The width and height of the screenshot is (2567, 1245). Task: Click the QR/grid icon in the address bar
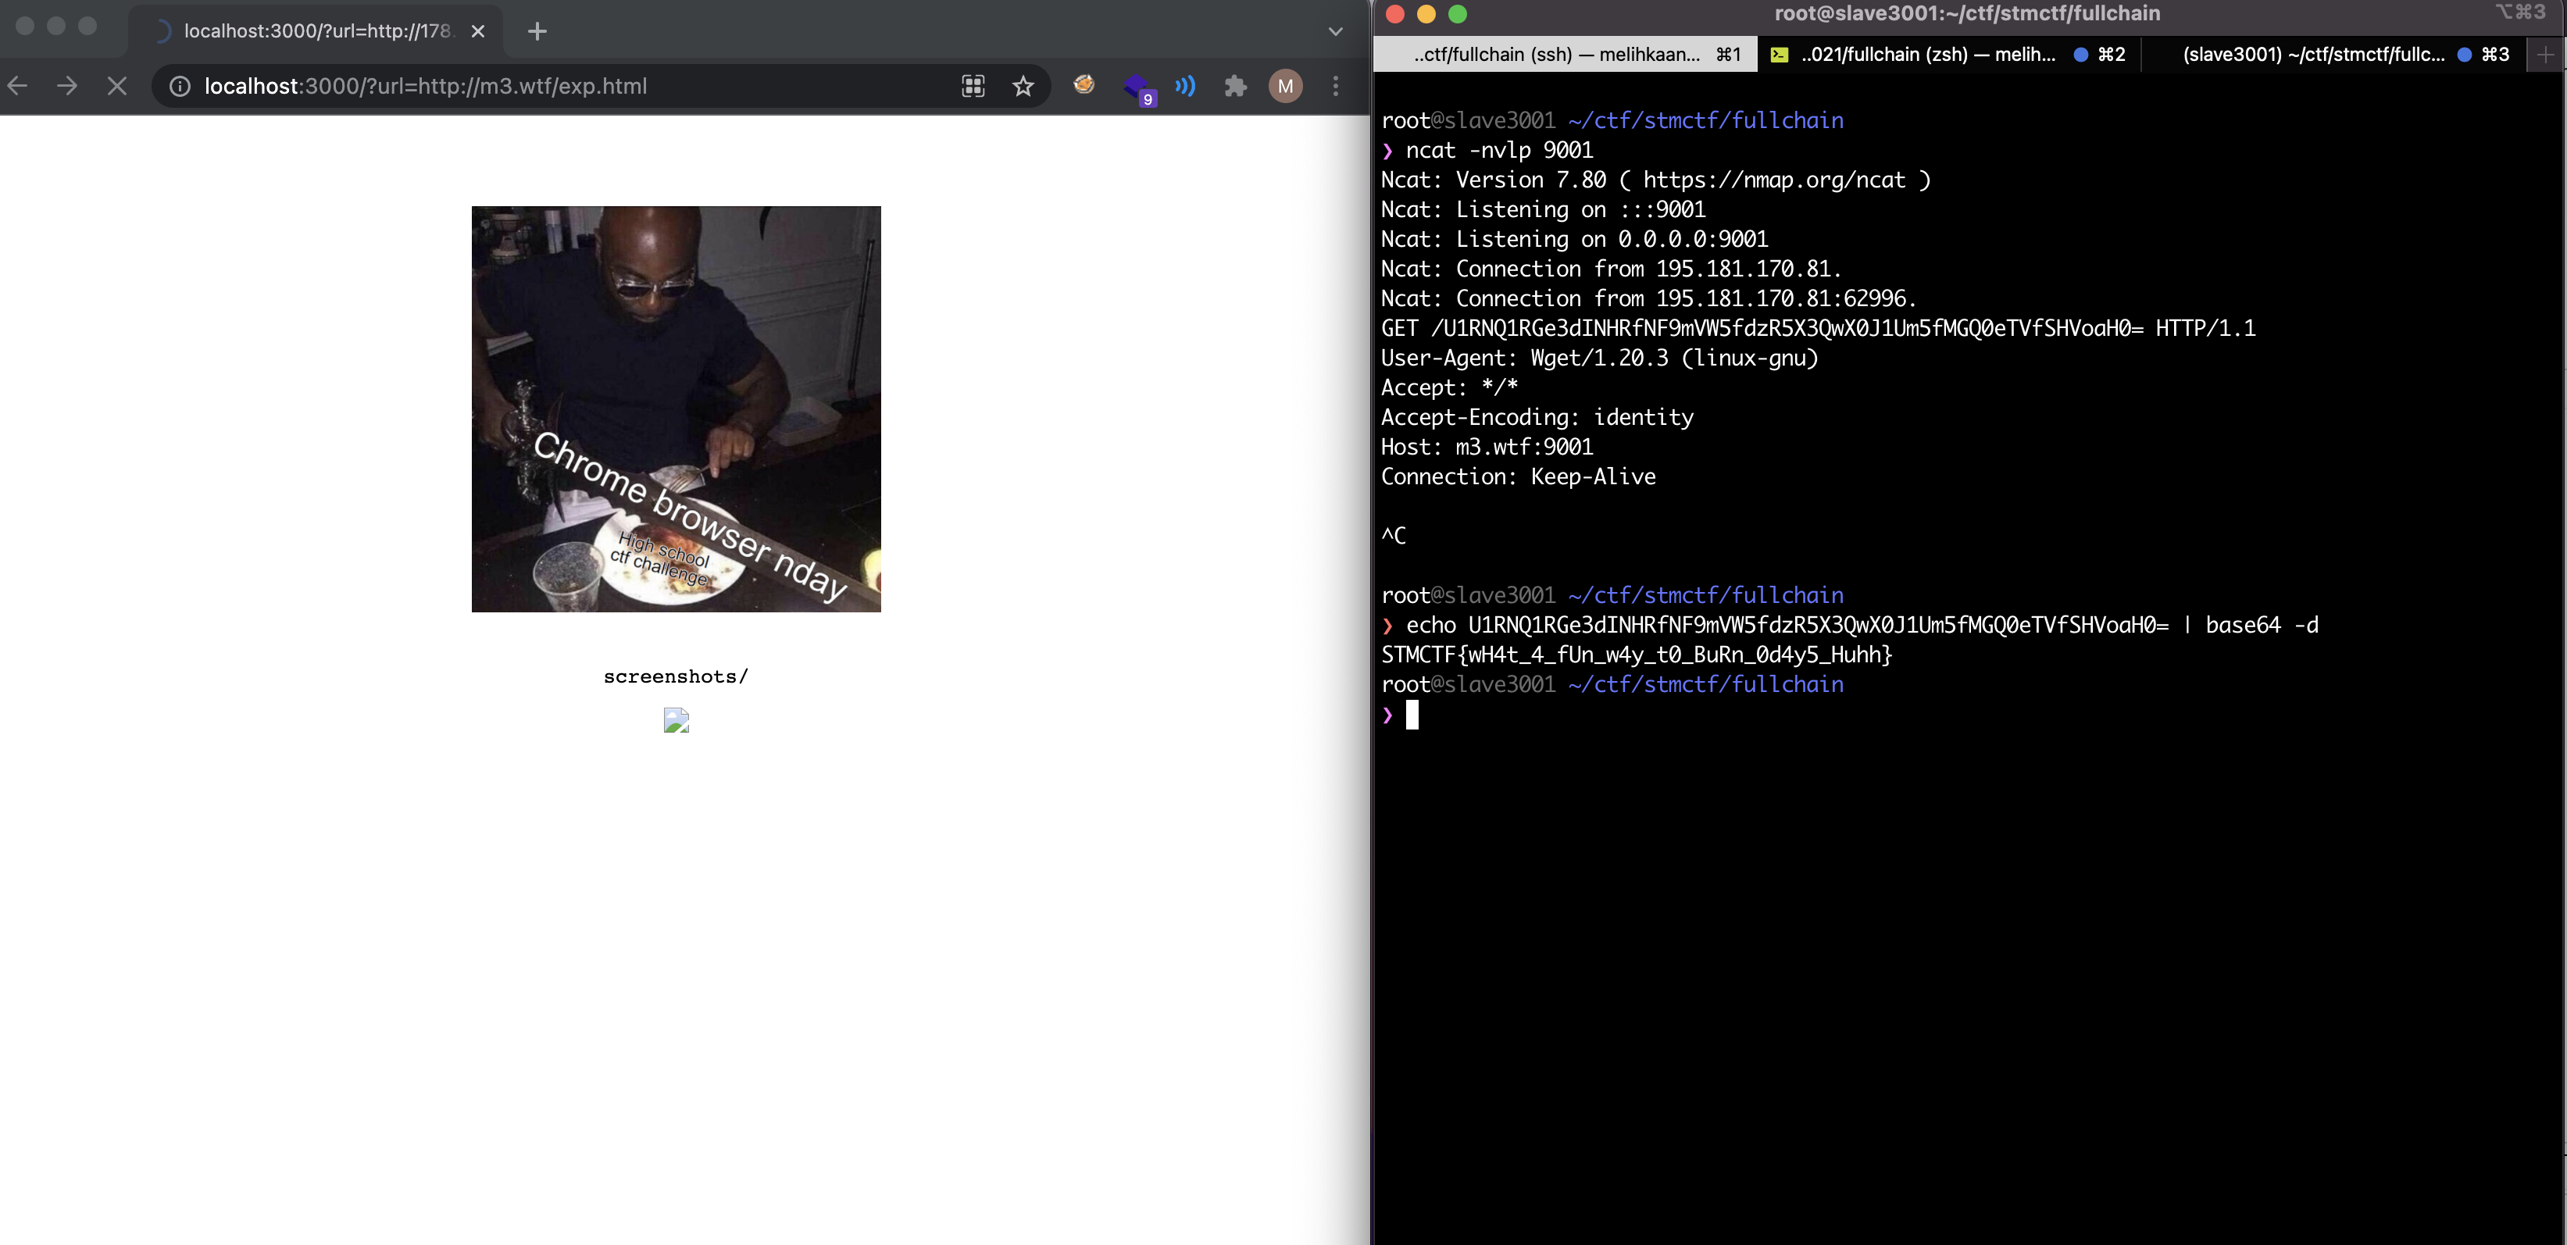point(973,87)
